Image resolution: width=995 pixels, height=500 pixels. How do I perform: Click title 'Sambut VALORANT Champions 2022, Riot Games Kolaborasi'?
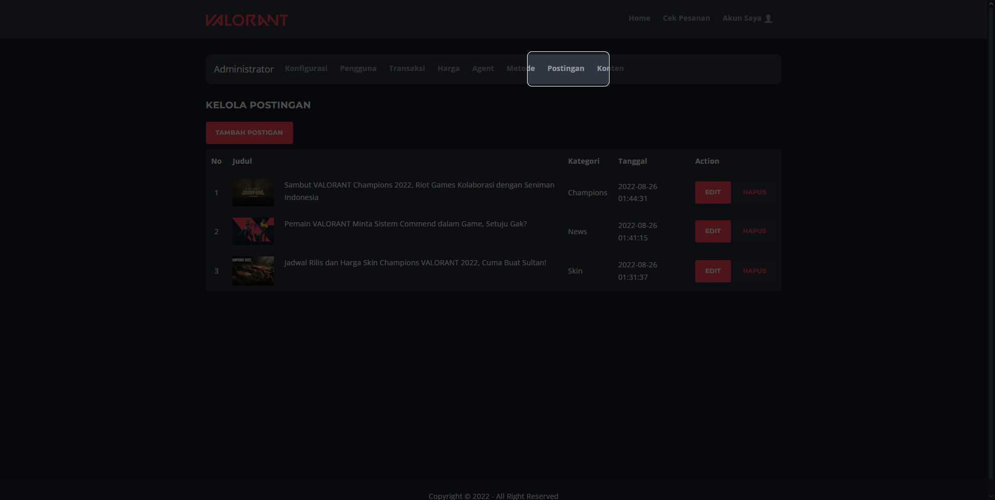pos(419,191)
